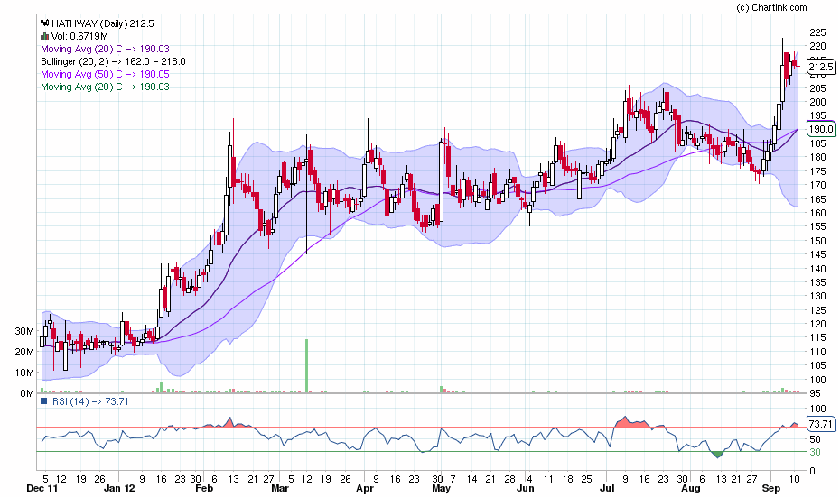Click the RSI (14) -> 73.71 label
The width and height of the screenshot is (840, 497).
[90, 401]
